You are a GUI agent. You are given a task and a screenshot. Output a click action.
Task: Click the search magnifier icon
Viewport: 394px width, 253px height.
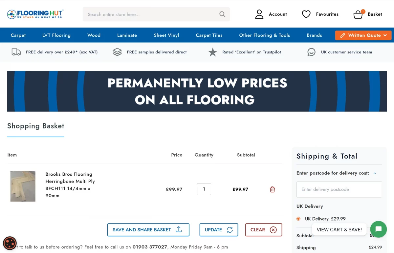(x=222, y=14)
